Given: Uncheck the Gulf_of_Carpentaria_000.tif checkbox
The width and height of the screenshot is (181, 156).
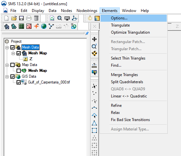Looking at the screenshot, I should [18, 83].
